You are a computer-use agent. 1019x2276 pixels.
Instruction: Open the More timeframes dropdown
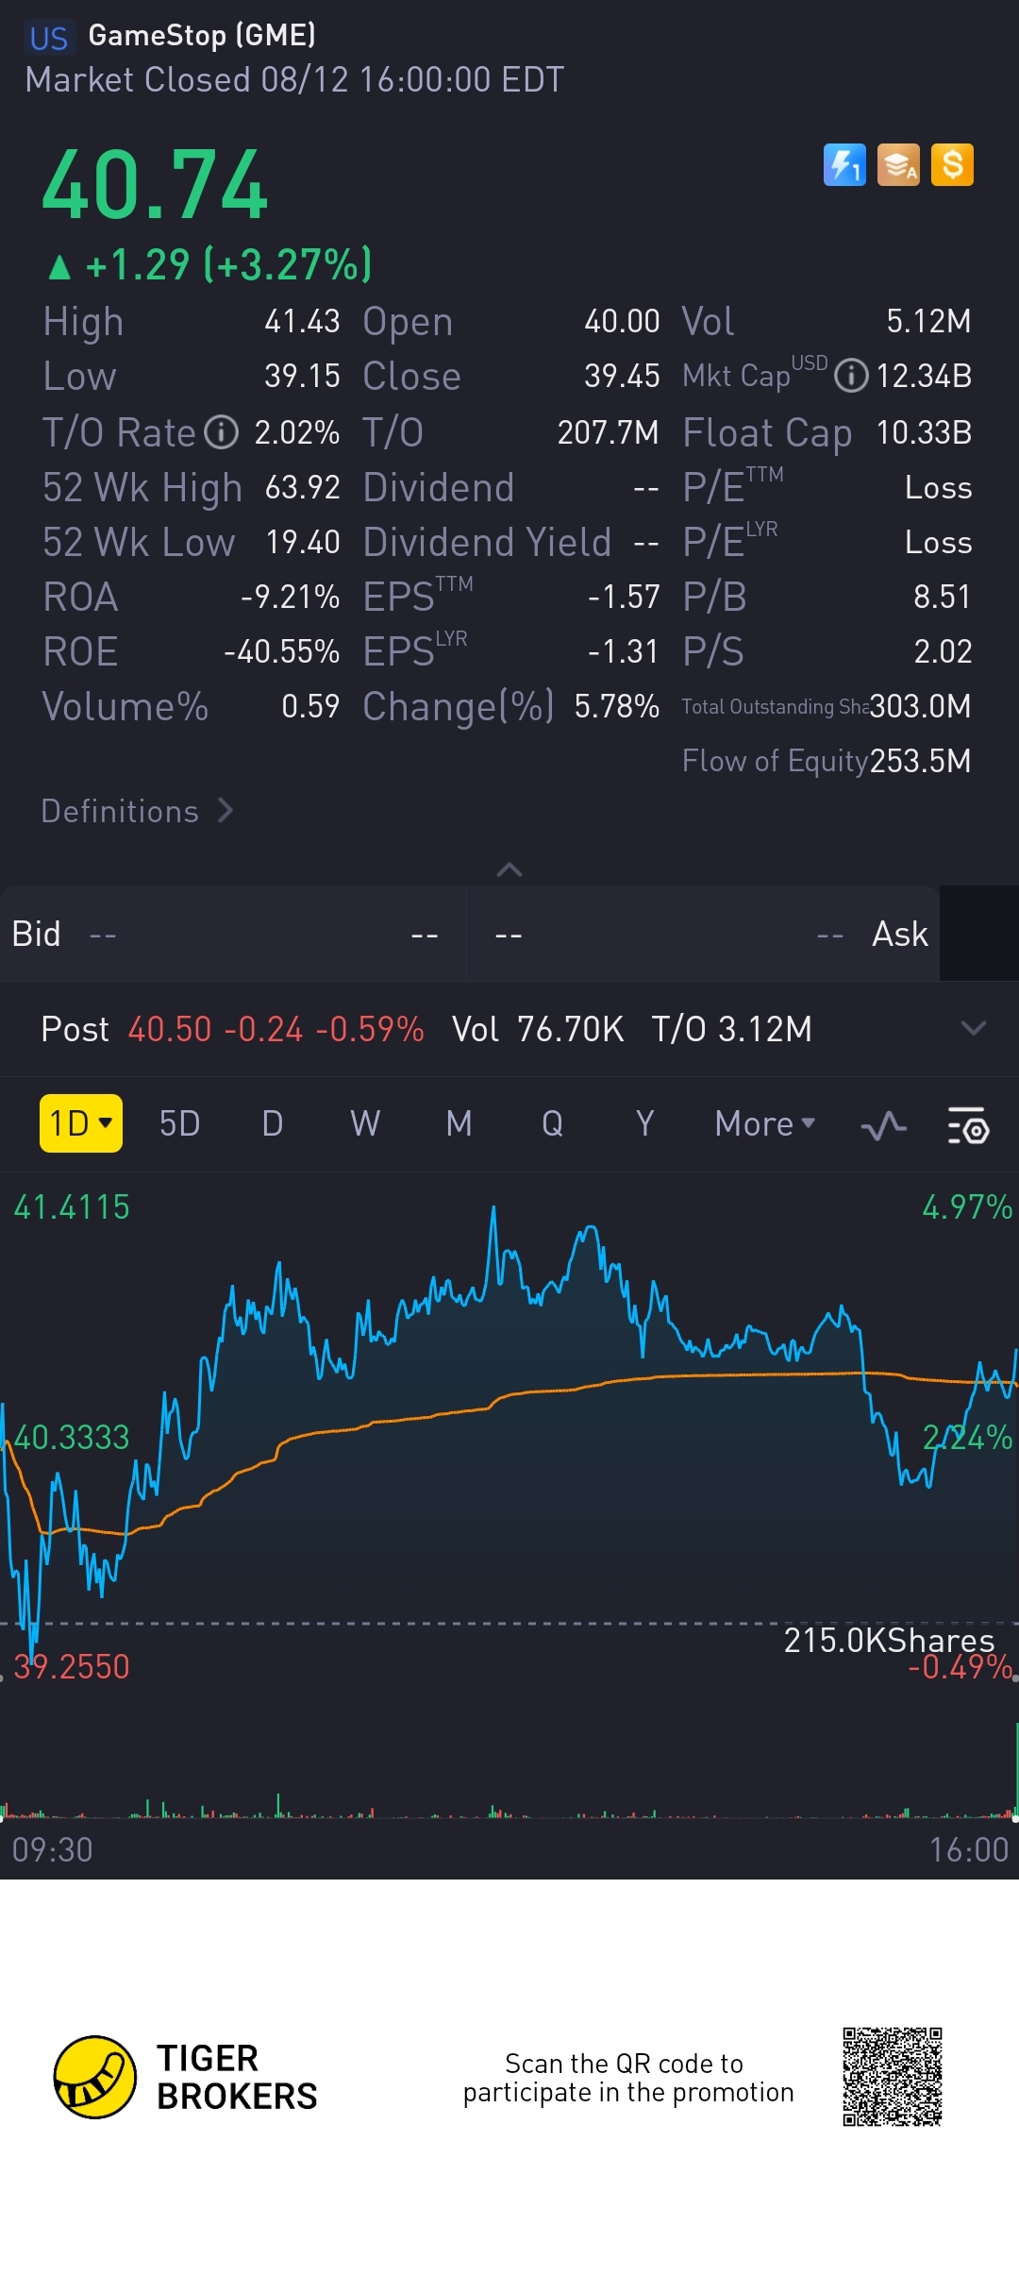click(764, 1123)
